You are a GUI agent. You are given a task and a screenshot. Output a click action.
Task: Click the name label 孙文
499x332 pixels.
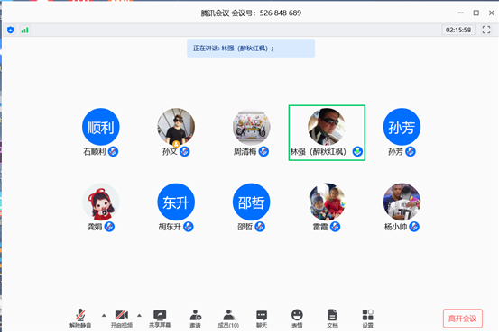click(170, 152)
